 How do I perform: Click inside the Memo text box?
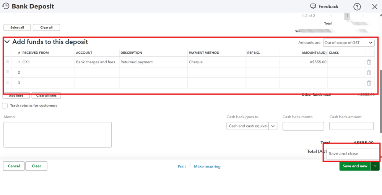[x=57, y=134]
